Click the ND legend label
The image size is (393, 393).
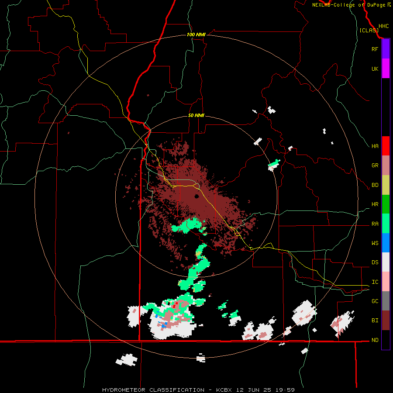(375, 340)
